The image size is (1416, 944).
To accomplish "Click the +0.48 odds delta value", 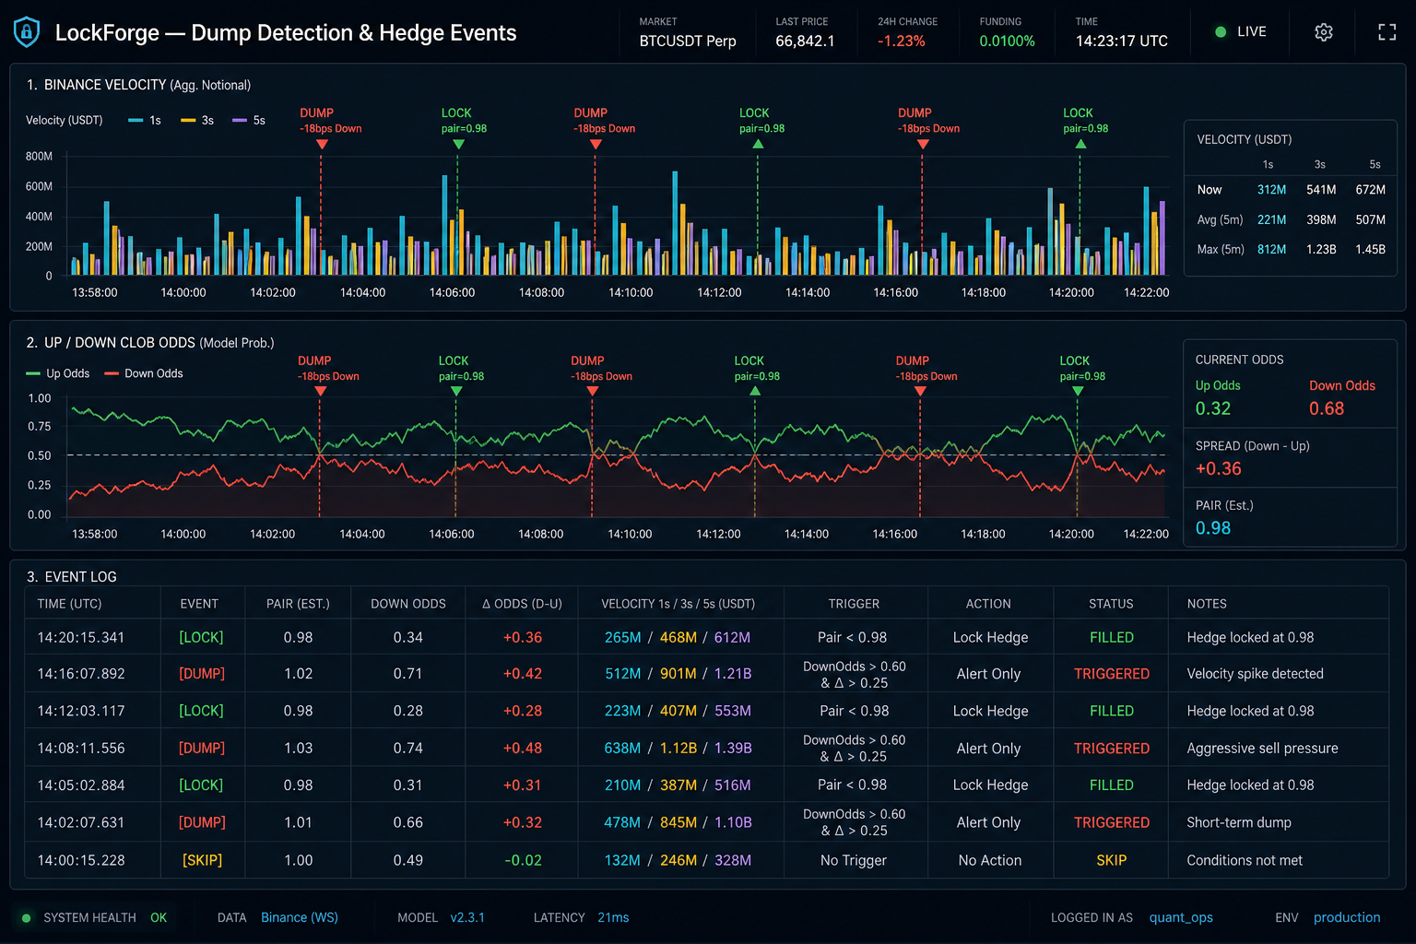I will (x=523, y=748).
